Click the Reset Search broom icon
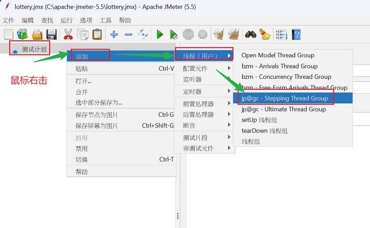This screenshot has width=370, height=228. point(265,34)
